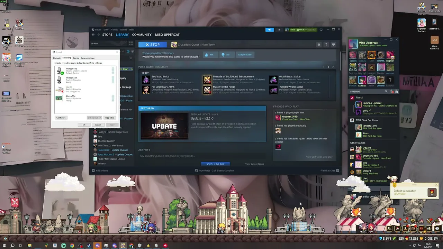The width and height of the screenshot is (443, 249).
Task: Click Master of the Forge achievement icon
Action: pos(207,90)
